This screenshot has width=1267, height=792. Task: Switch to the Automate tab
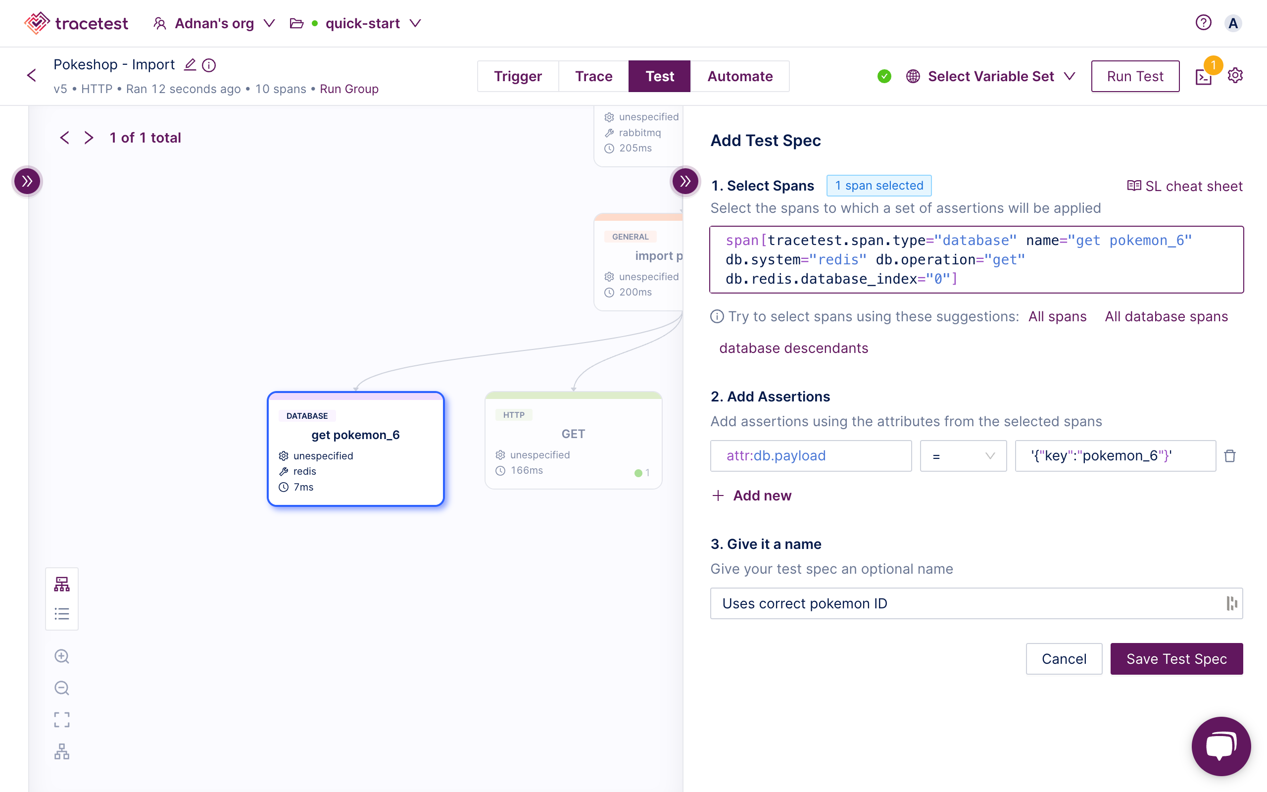coord(740,76)
